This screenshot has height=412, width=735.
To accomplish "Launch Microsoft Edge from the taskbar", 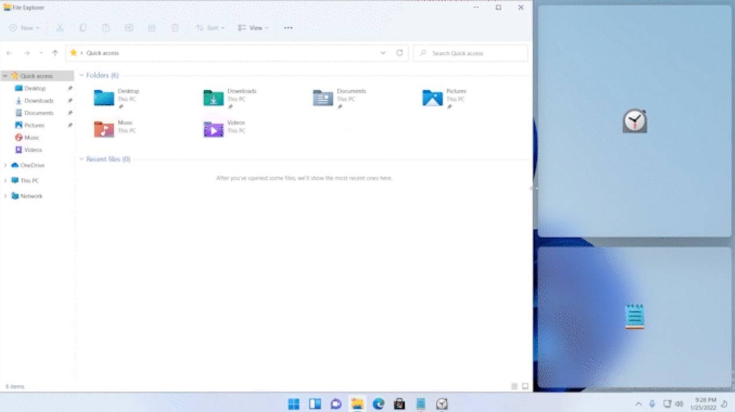I will 378,403.
